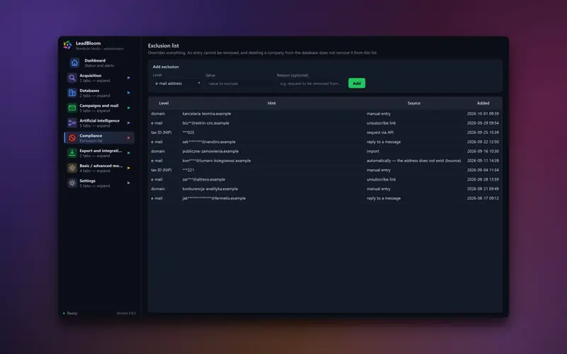
Task: Select the Compliance Exclusion list item
Action: (x=99, y=138)
